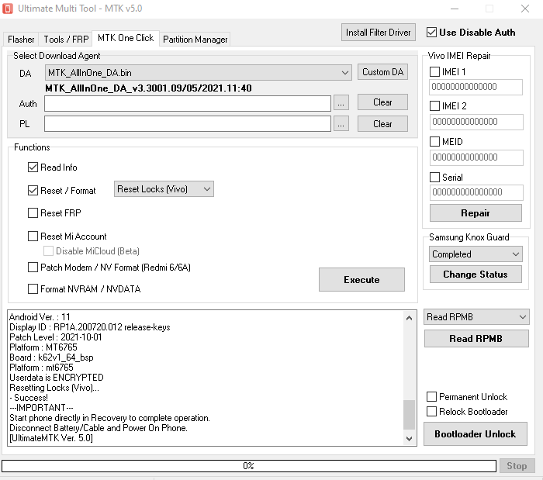Switch to the Flasher tab
This screenshot has height=480, width=543.
[21, 39]
